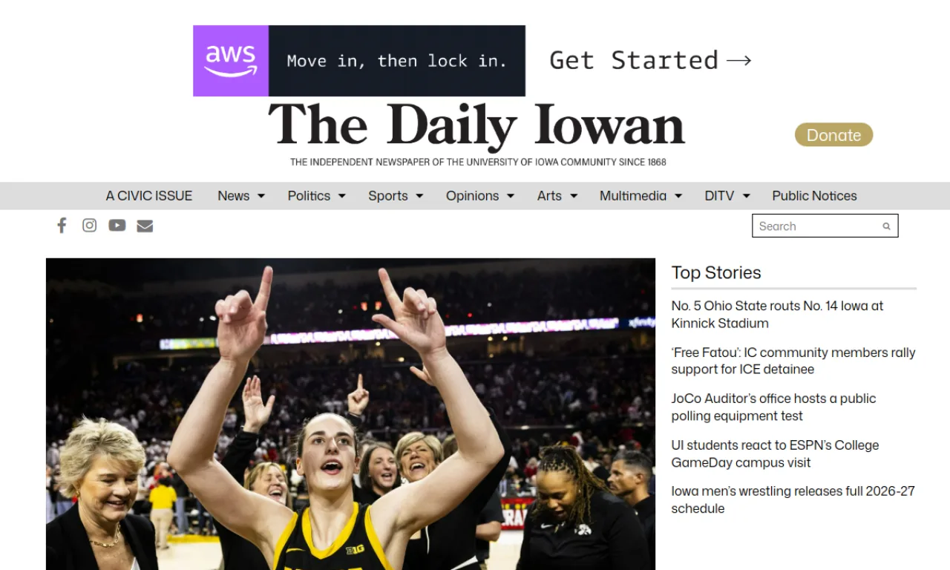Image resolution: width=950 pixels, height=570 pixels.
Task: Open the Arts menu label
Action: click(x=549, y=196)
